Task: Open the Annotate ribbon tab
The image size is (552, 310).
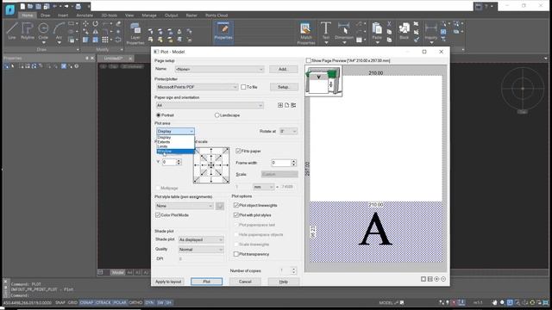Action: (85, 15)
